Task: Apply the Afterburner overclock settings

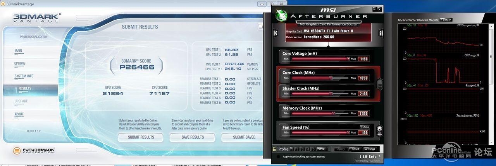Action: (341, 149)
